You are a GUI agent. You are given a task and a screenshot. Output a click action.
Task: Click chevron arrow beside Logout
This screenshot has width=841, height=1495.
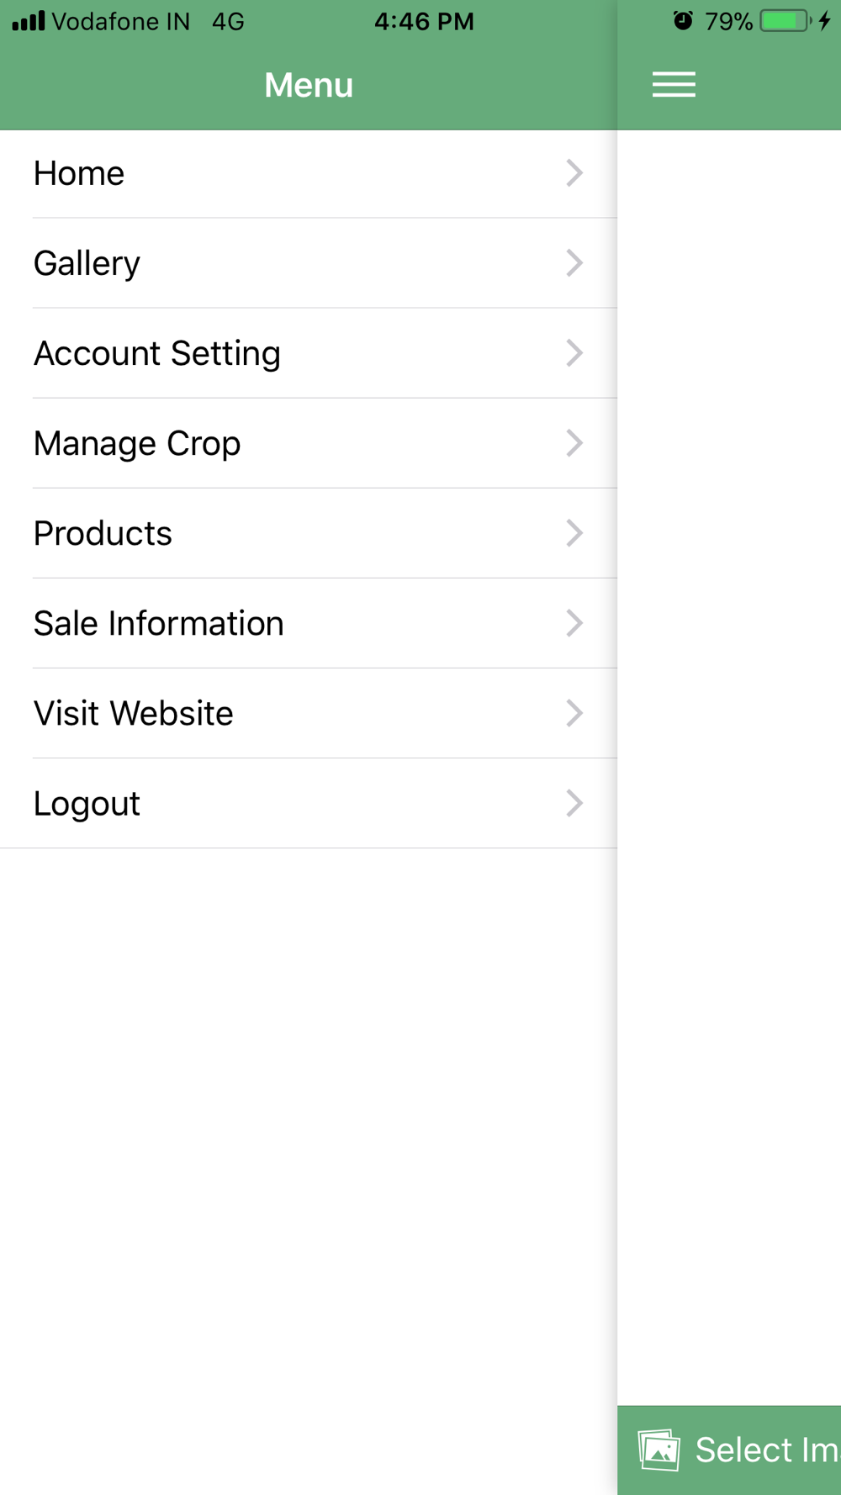pos(574,803)
